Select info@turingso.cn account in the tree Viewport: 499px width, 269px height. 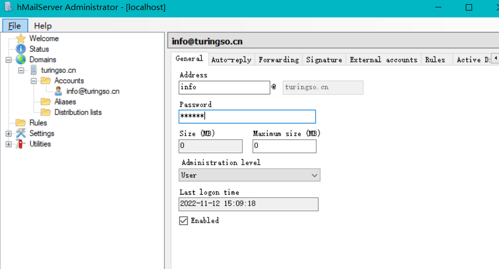(x=93, y=91)
